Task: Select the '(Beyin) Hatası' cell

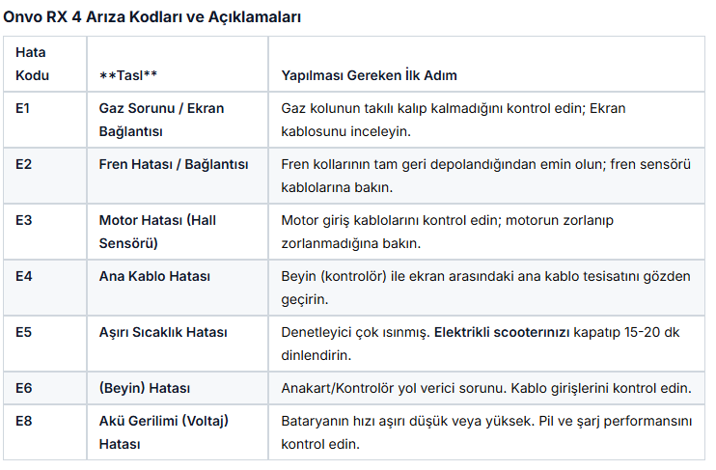Action: tap(144, 388)
